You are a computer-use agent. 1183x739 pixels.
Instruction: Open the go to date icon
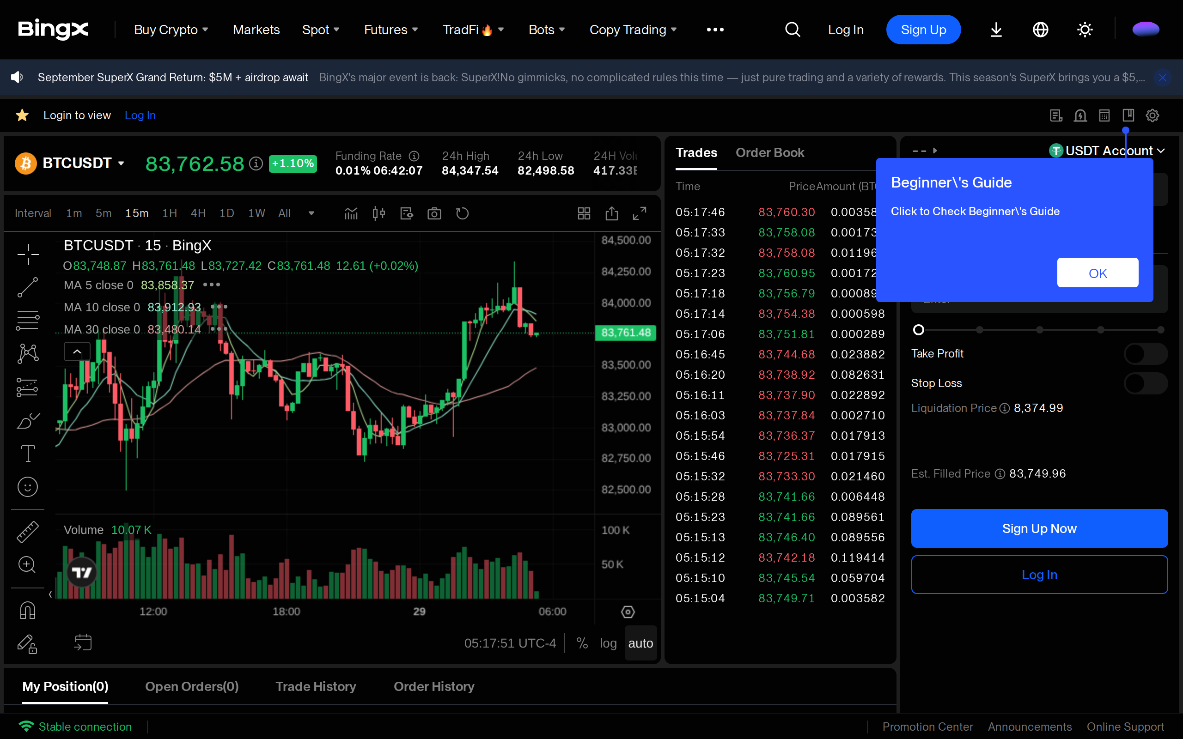83,643
